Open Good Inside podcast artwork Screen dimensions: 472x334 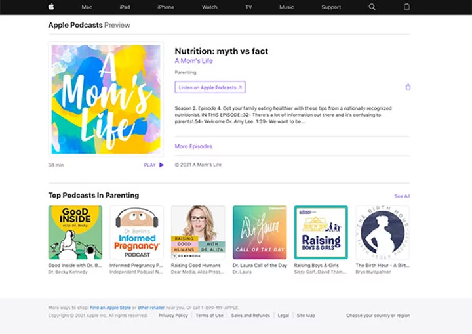pyautogui.click(x=75, y=232)
